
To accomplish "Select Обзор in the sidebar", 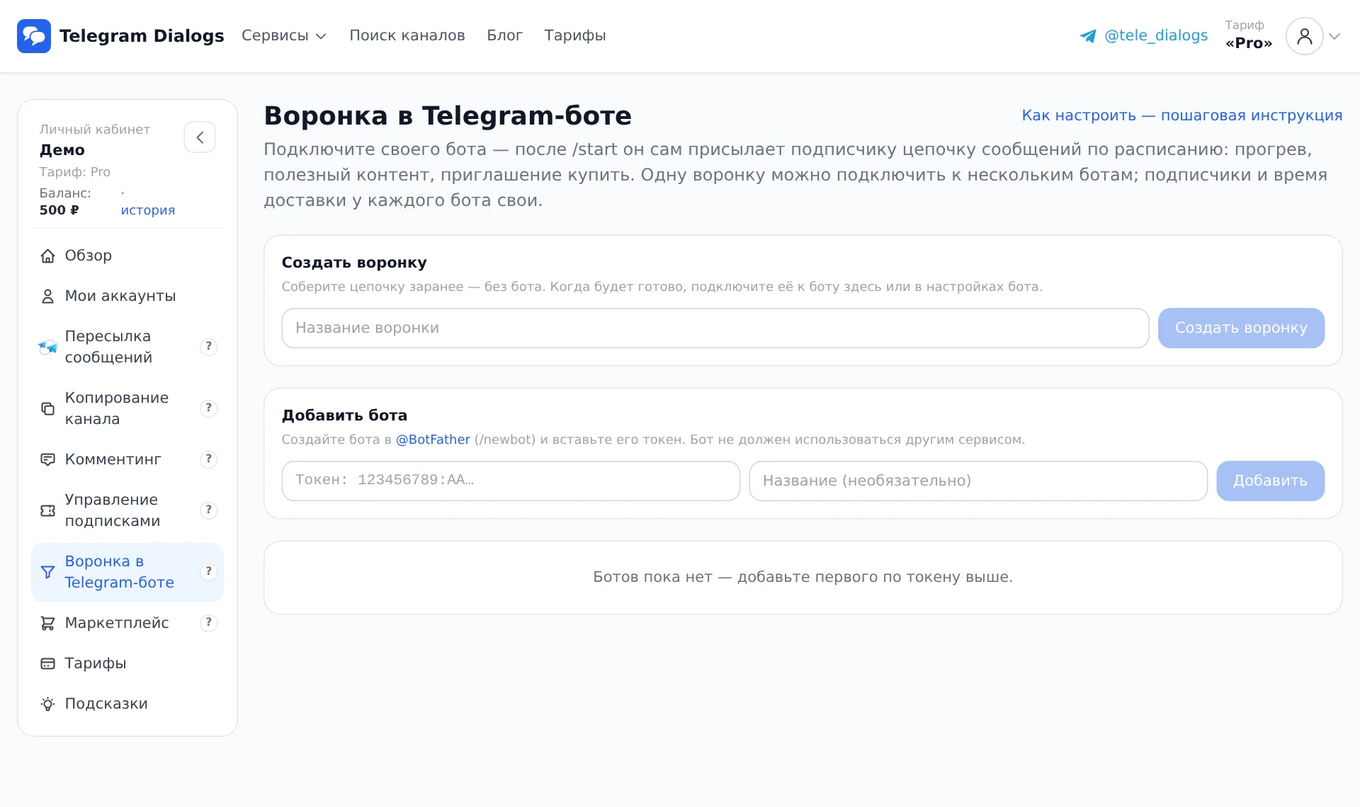I will (127, 256).
